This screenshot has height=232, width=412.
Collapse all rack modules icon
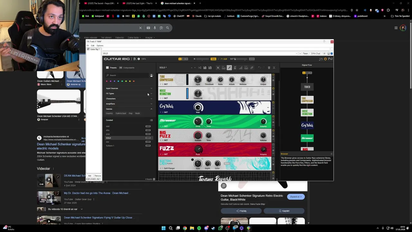click(274, 68)
